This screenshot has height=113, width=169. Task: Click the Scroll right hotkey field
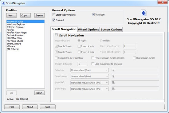tap(135, 89)
